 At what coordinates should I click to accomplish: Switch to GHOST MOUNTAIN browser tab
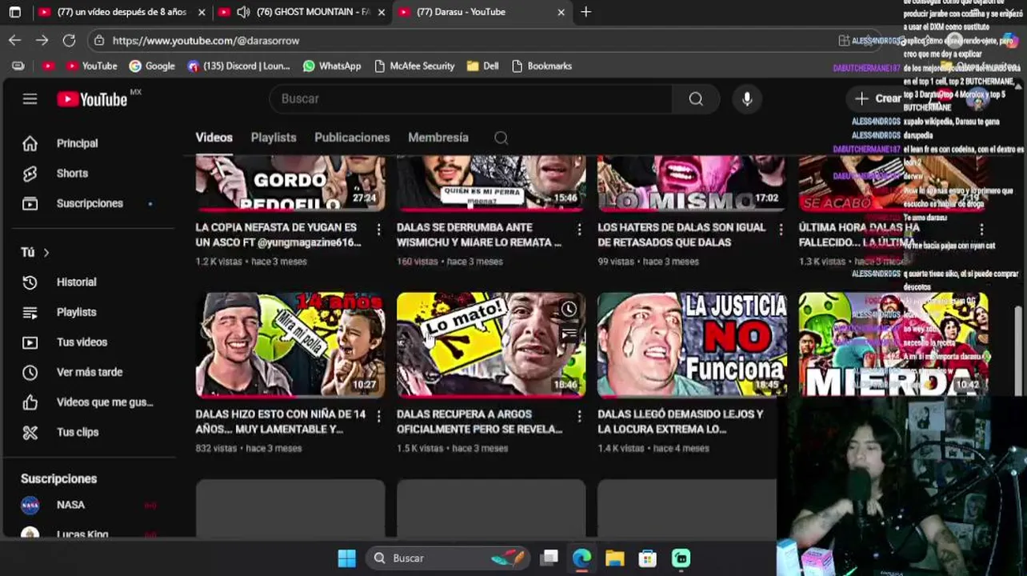[x=302, y=12]
